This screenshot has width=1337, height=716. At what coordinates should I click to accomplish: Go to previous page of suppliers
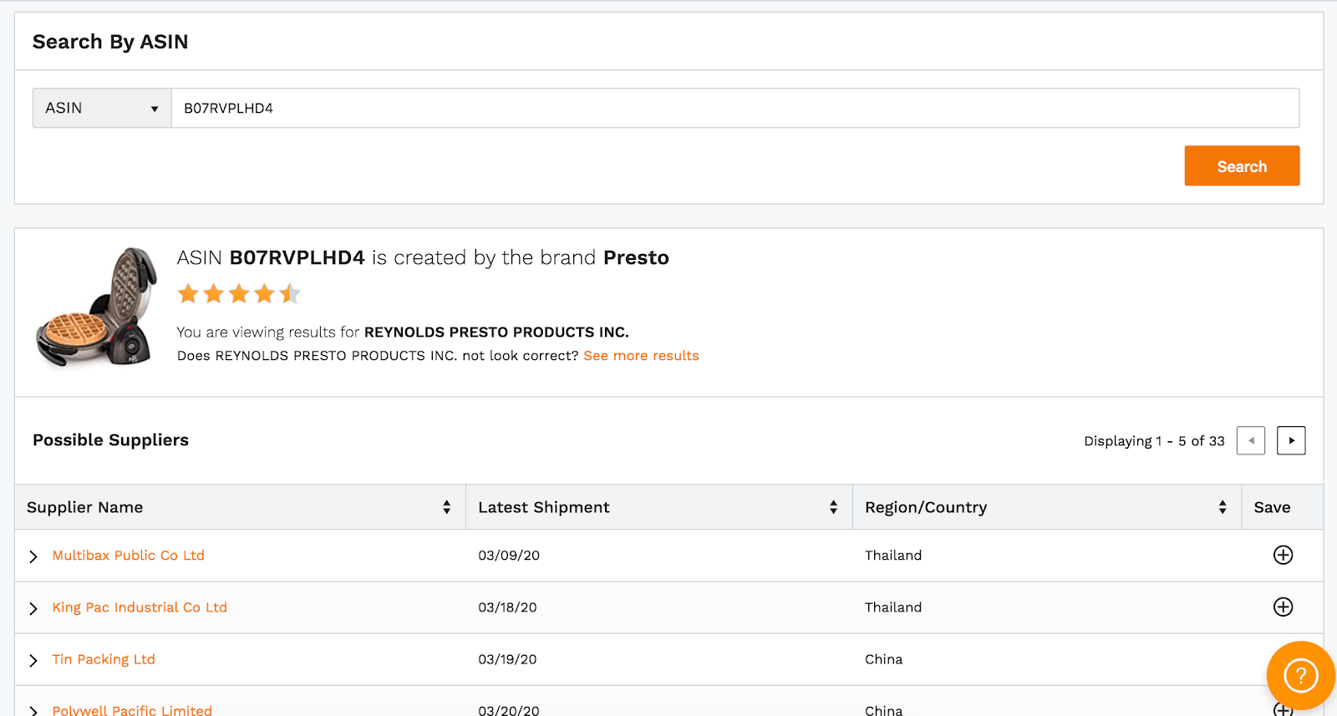coord(1251,440)
